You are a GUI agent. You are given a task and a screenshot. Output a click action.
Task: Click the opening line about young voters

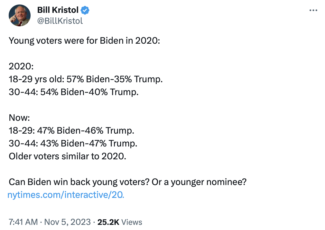84,41
